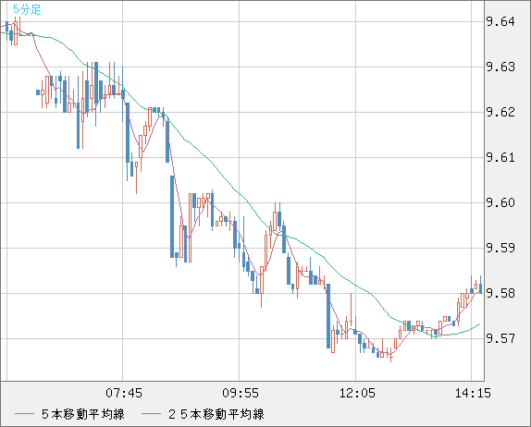Click the 9.59 price axis label
The width and height of the screenshot is (531, 427).
[x=500, y=248]
